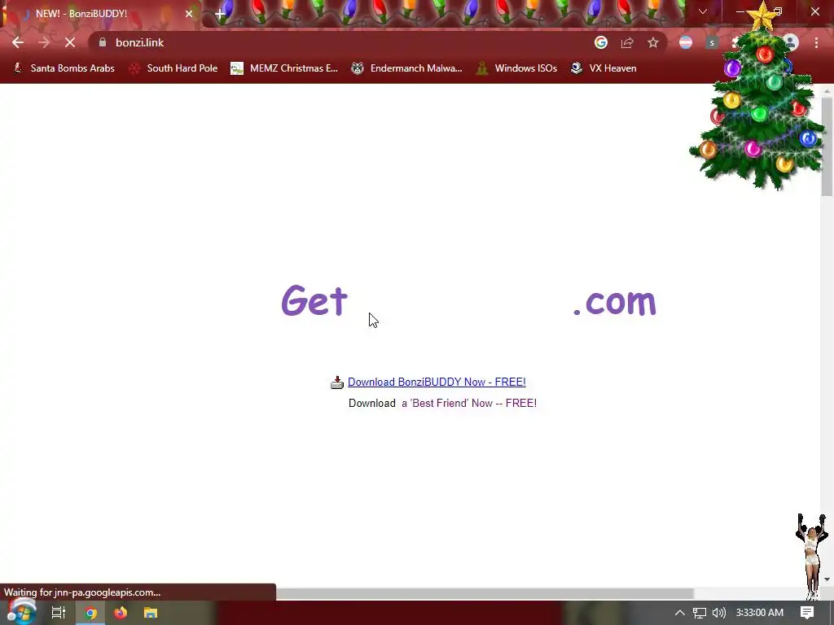The height and width of the screenshot is (625, 834).
Task: Launch Firefox from the taskbar
Action: tap(121, 613)
